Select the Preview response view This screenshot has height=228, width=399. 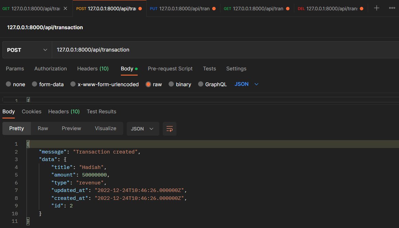tap(71, 128)
